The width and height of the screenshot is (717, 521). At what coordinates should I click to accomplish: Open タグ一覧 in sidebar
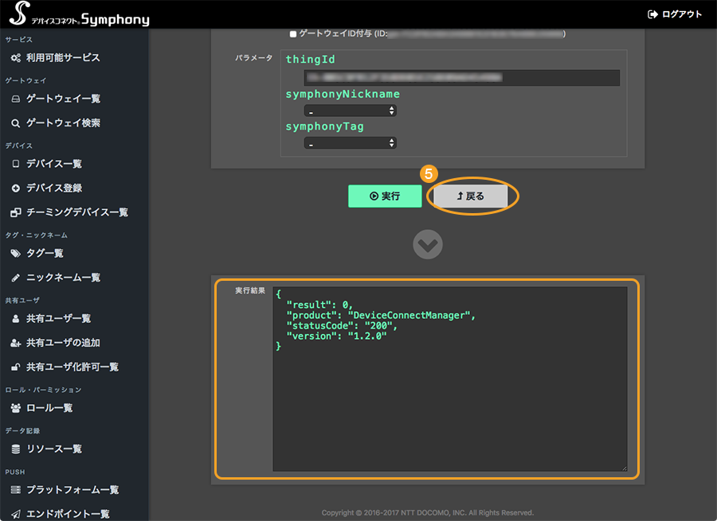45,254
